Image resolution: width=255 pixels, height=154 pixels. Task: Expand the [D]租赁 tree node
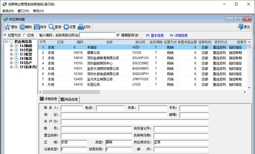(x=11, y=59)
